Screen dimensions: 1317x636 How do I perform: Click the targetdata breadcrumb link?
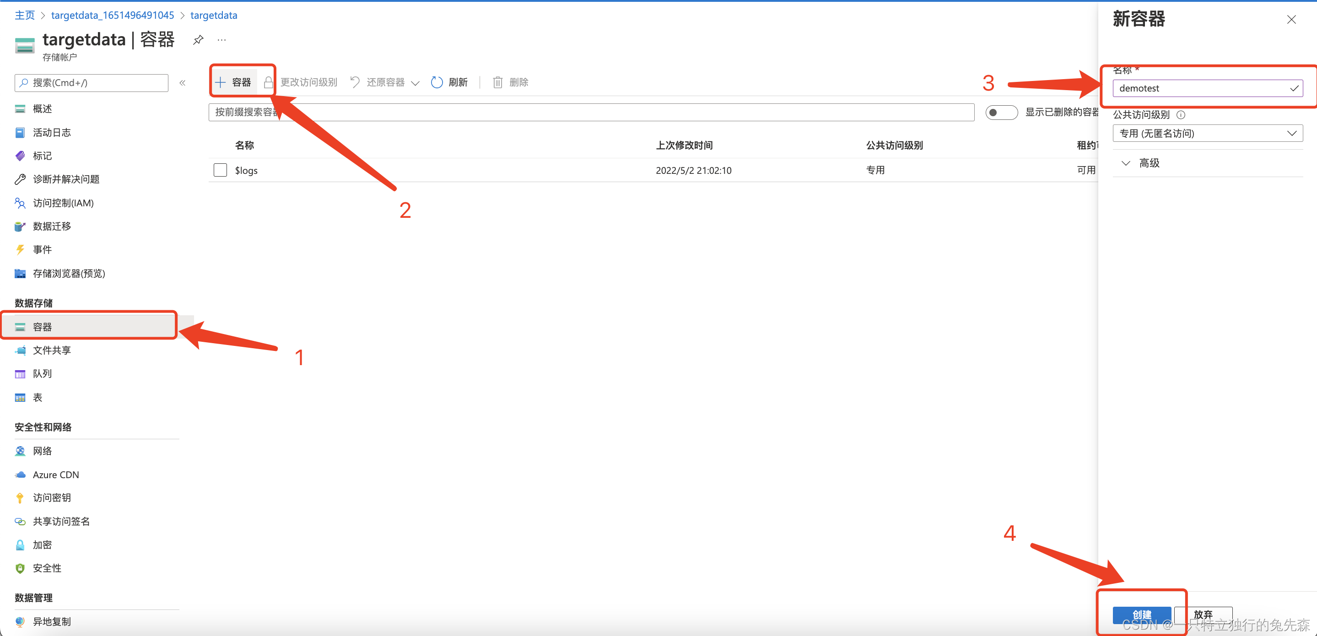click(214, 16)
